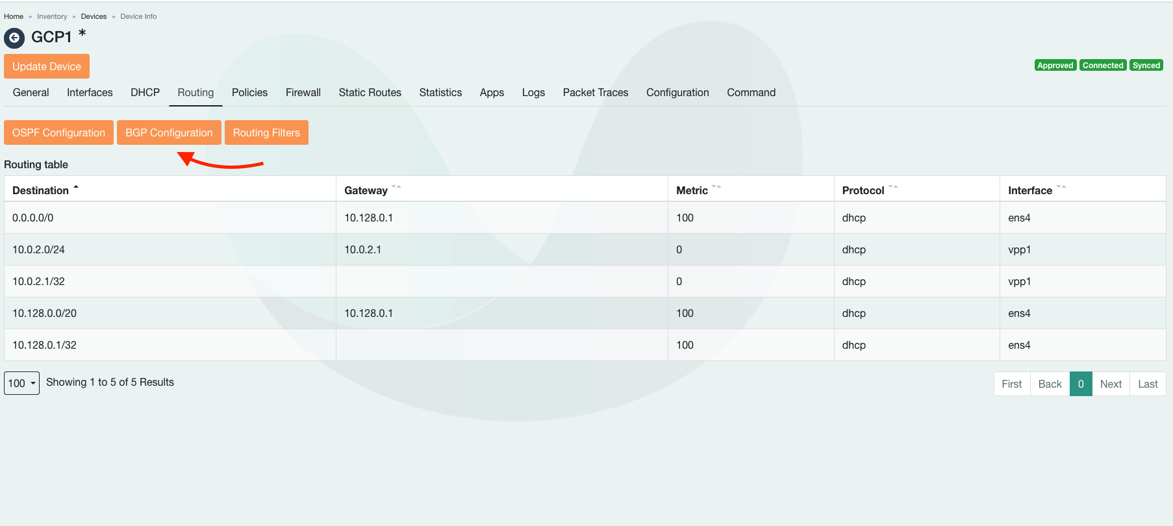Open BGP Configuration

pyautogui.click(x=169, y=132)
